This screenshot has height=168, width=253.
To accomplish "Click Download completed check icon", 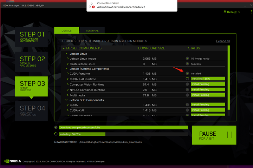I will coord(56,127).
